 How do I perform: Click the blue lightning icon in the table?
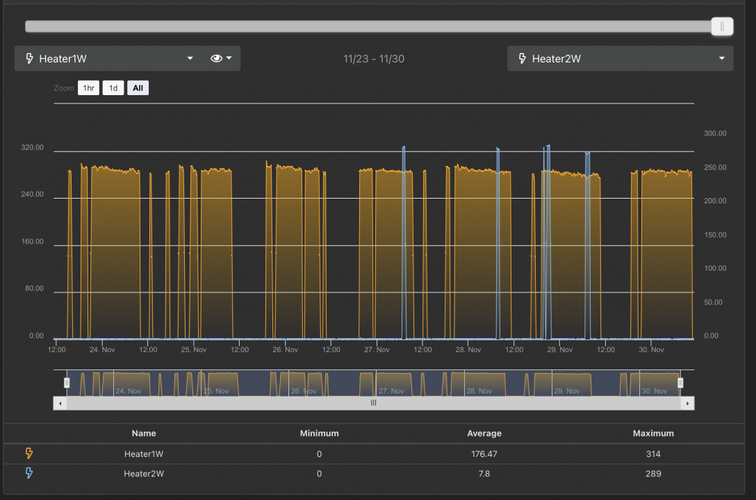pyautogui.click(x=29, y=474)
